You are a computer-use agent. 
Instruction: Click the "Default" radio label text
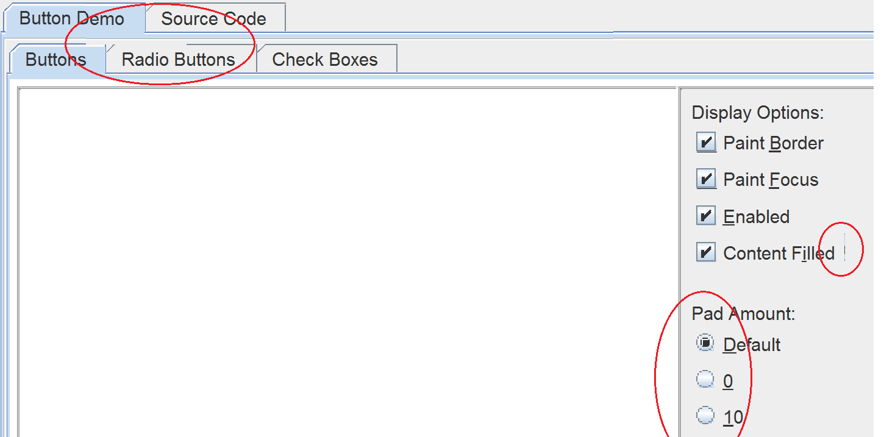click(x=752, y=345)
